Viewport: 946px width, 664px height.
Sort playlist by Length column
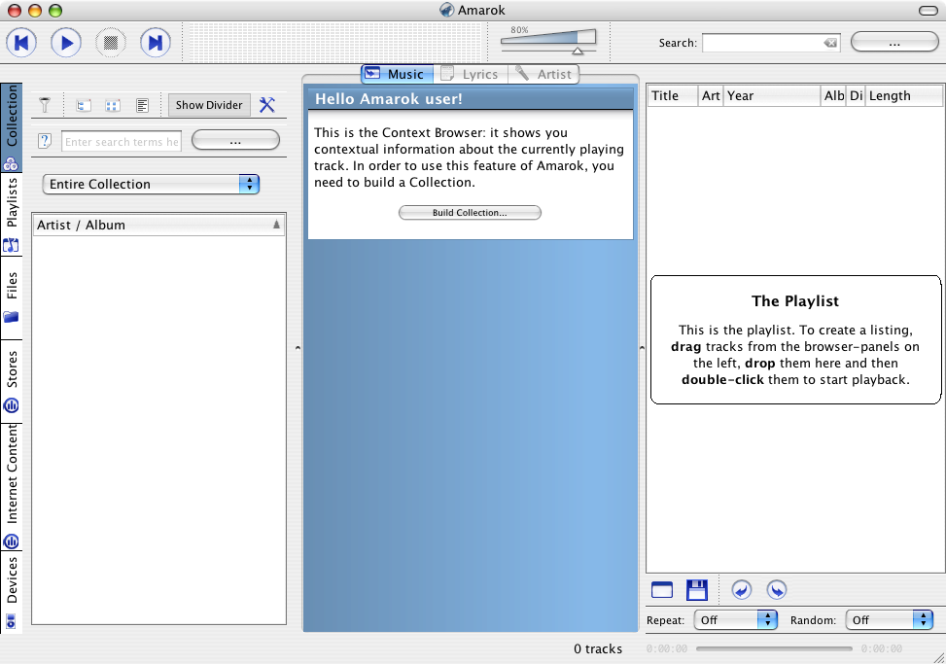point(903,96)
